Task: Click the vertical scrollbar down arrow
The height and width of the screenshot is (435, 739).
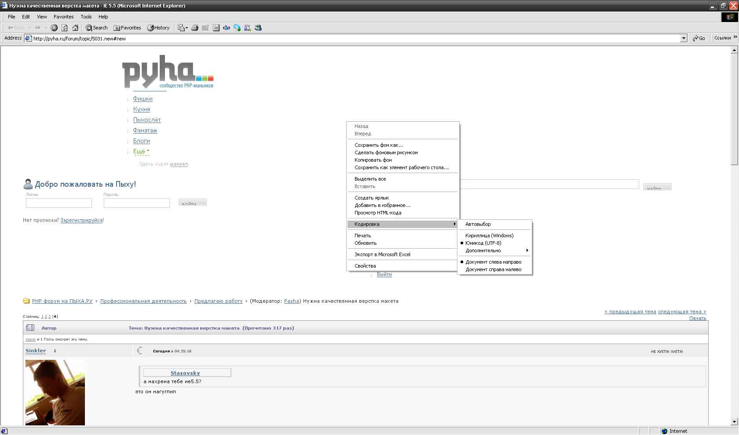Action: coord(734,422)
